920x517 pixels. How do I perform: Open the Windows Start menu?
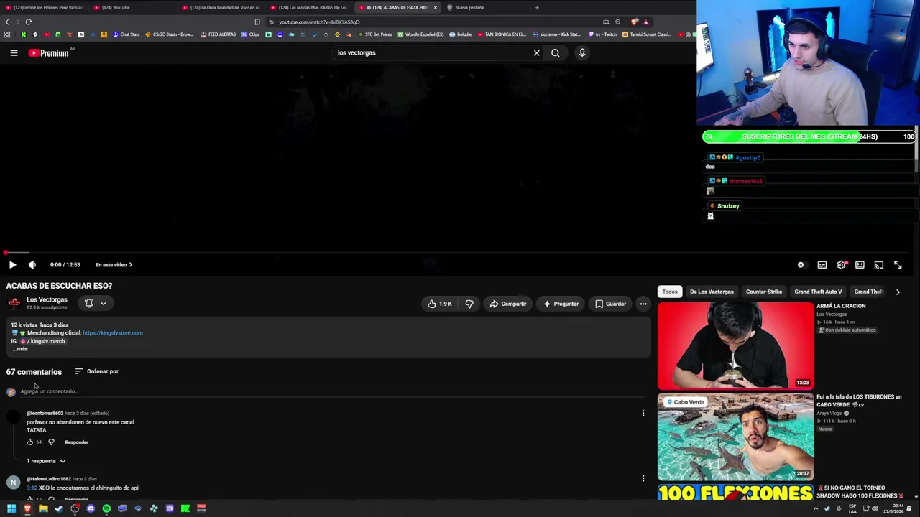[x=11, y=508]
